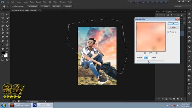Select the Gradient tool
This screenshot has height=108, width=192.
pyautogui.click(x=7, y=33)
